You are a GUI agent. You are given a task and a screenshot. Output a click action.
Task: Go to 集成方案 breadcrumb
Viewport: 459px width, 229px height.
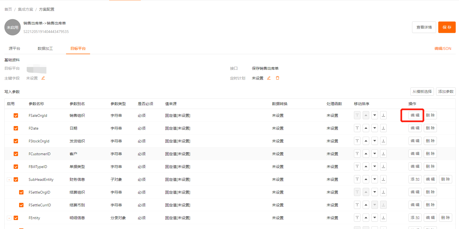tap(26, 9)
